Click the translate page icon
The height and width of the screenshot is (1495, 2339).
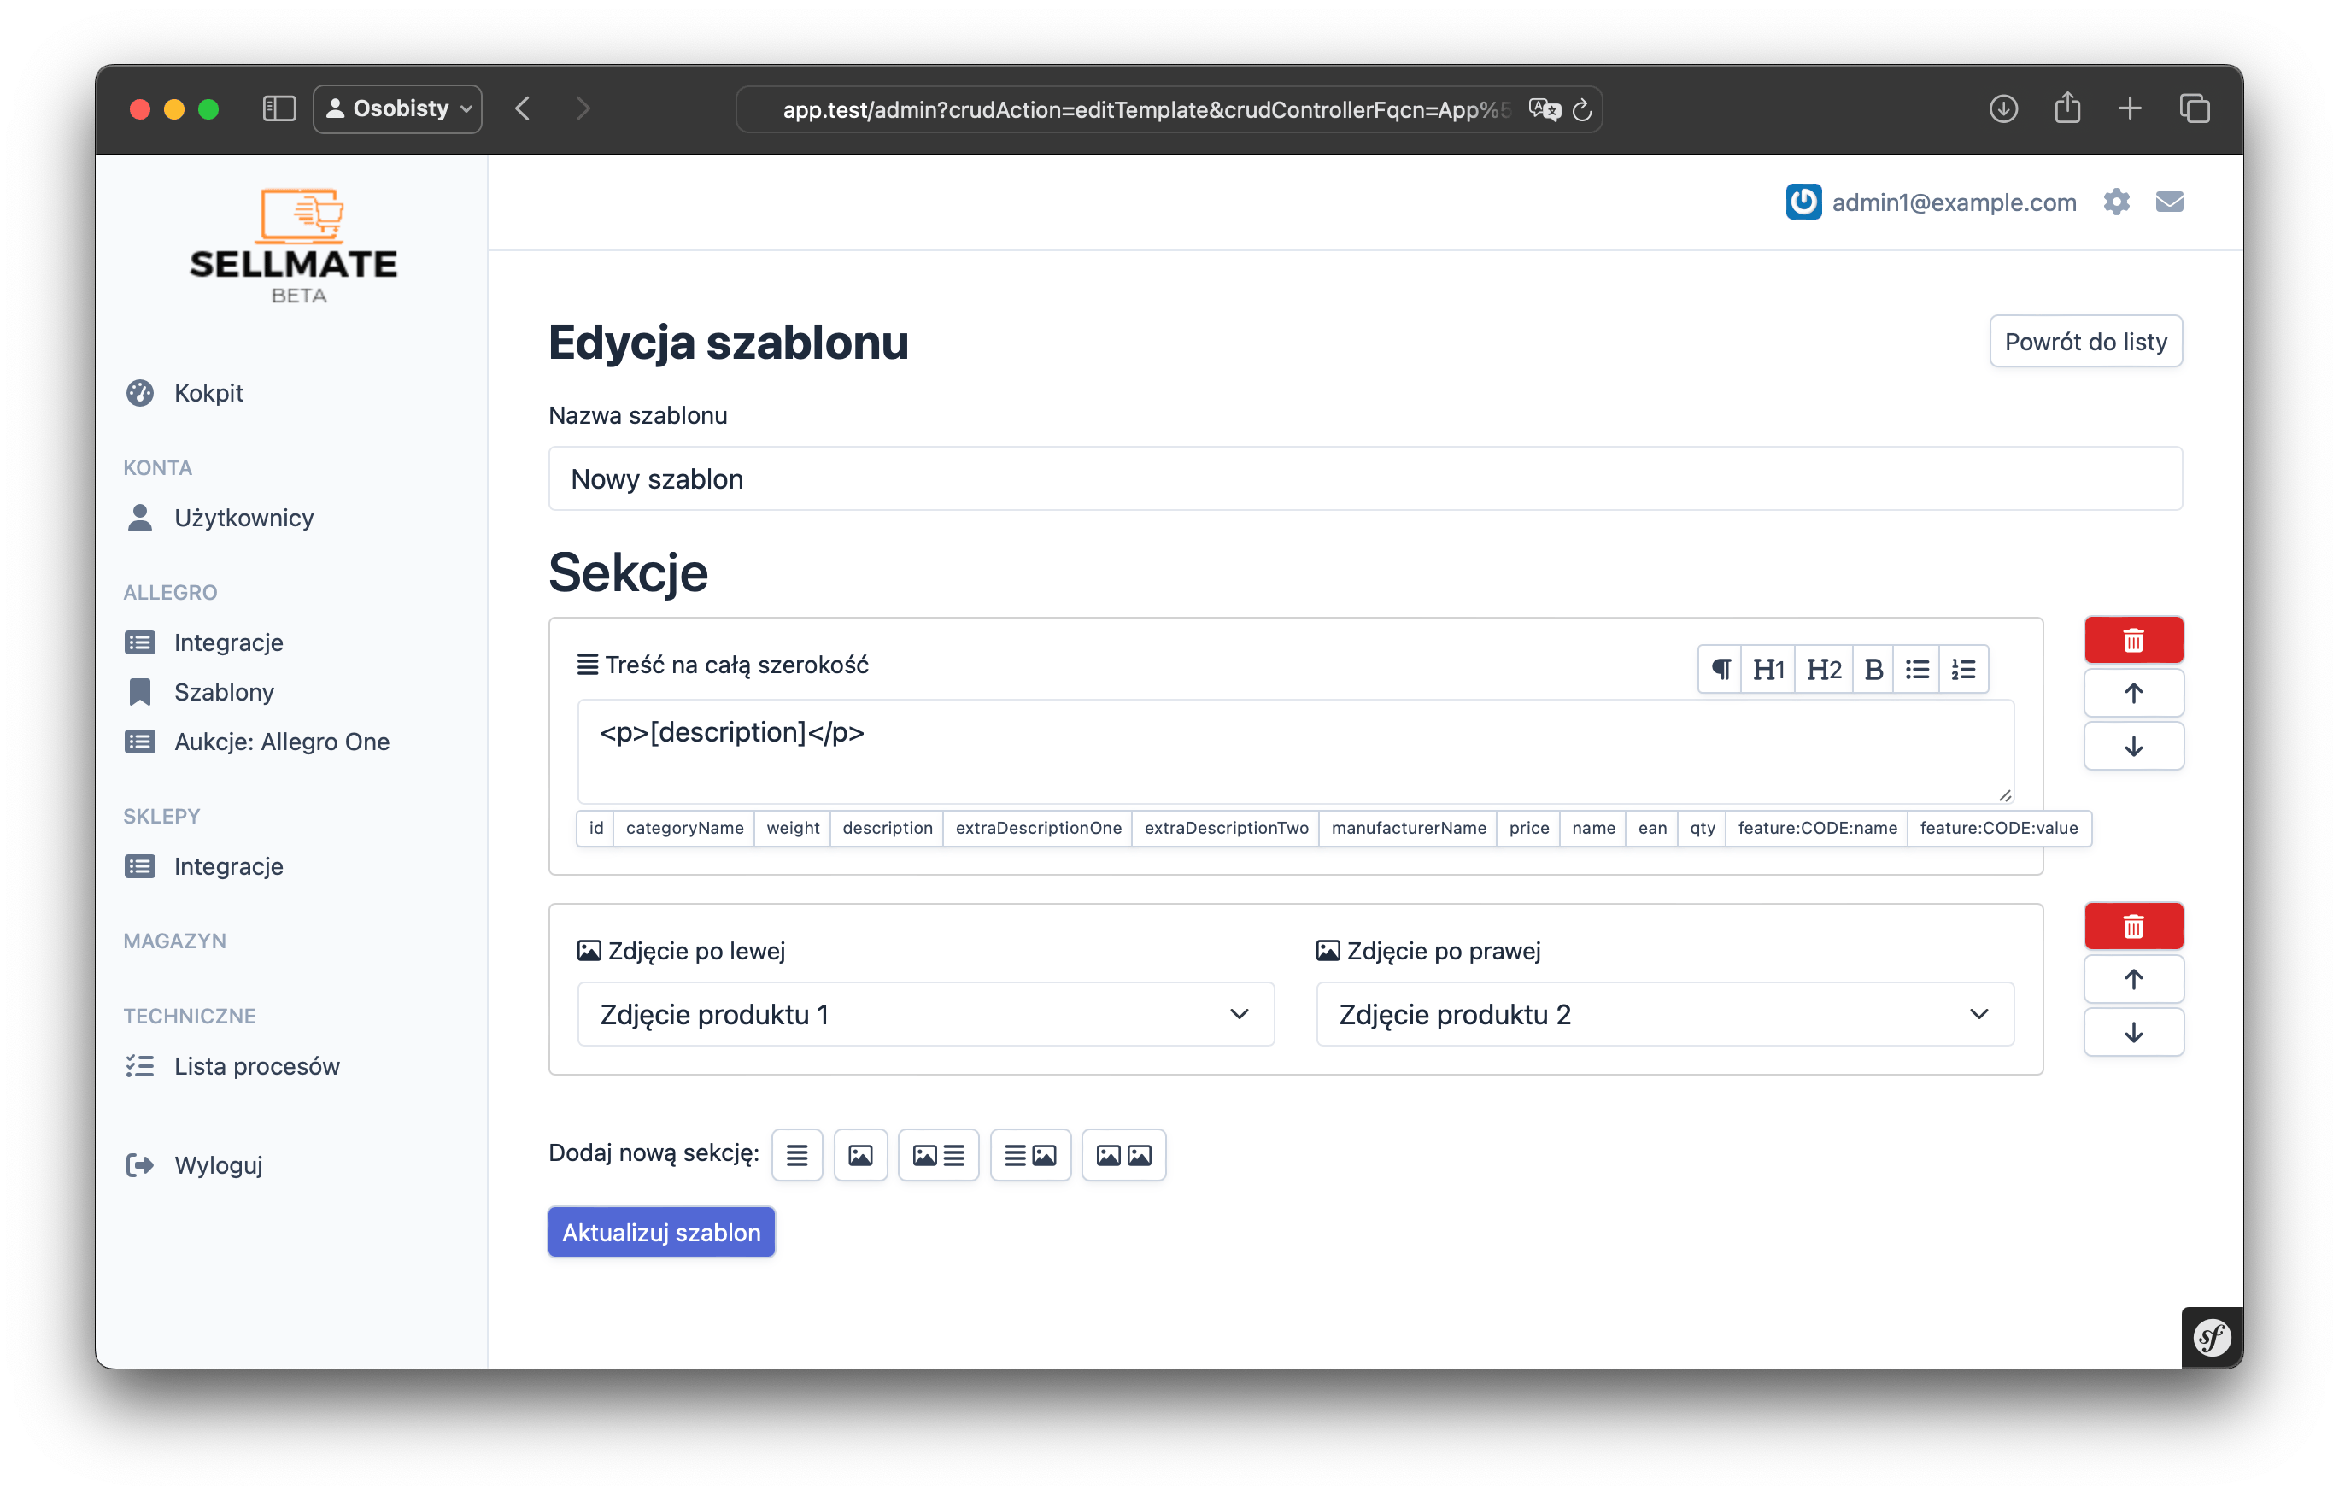tap(1544, 109)
